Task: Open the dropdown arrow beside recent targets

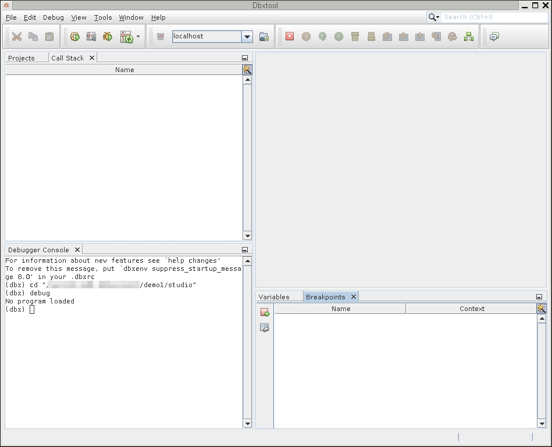Action: (x=138, y=36)
